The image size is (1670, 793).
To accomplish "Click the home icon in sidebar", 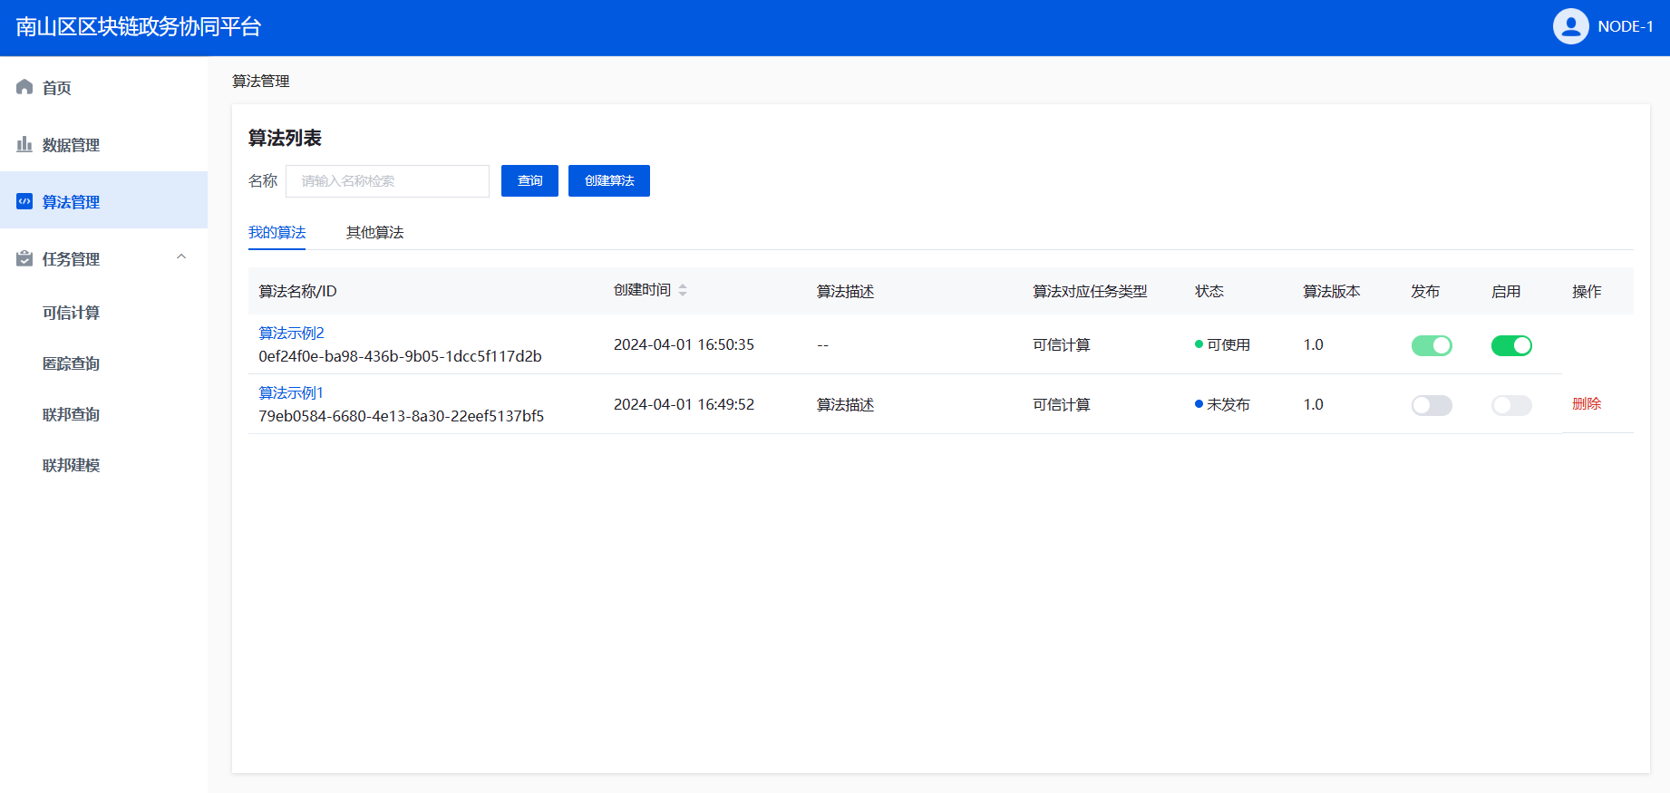I will 24,87.
